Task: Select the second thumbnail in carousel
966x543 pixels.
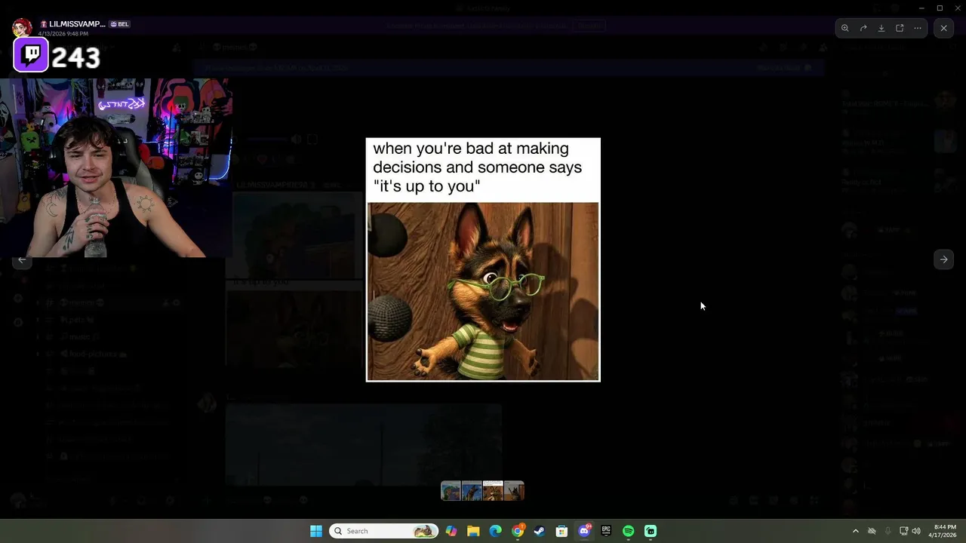Action: [472, 491]
